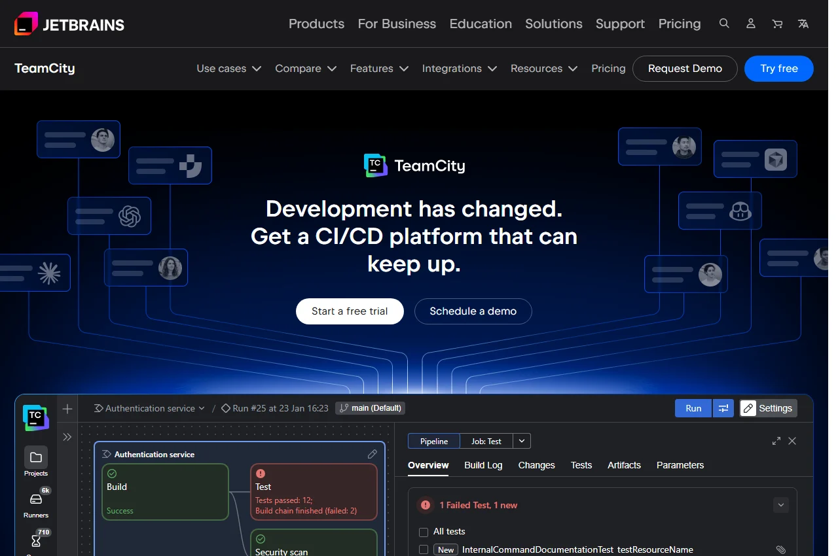Click the Request Demo button
This screenshot has height=556, width=838.
(685, 69)
